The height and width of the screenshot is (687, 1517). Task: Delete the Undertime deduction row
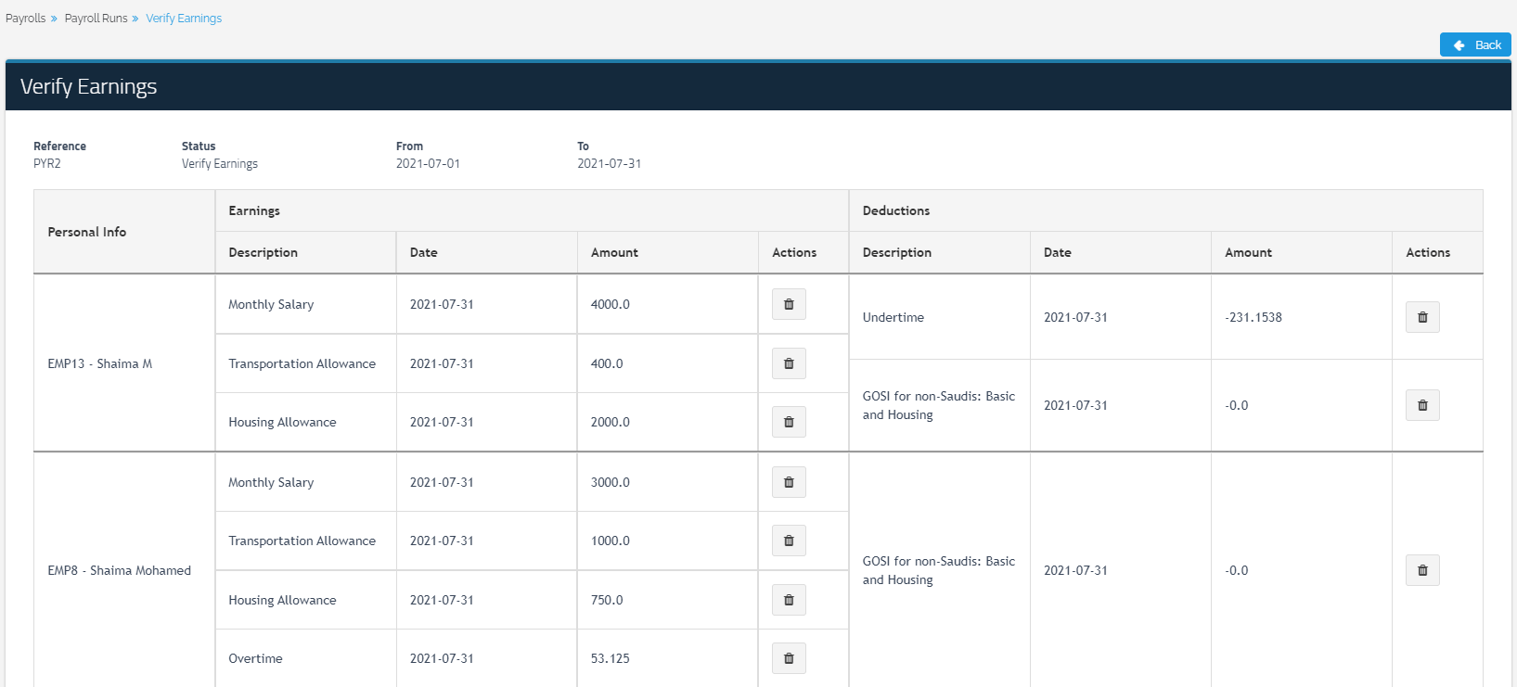point(1422,317)
